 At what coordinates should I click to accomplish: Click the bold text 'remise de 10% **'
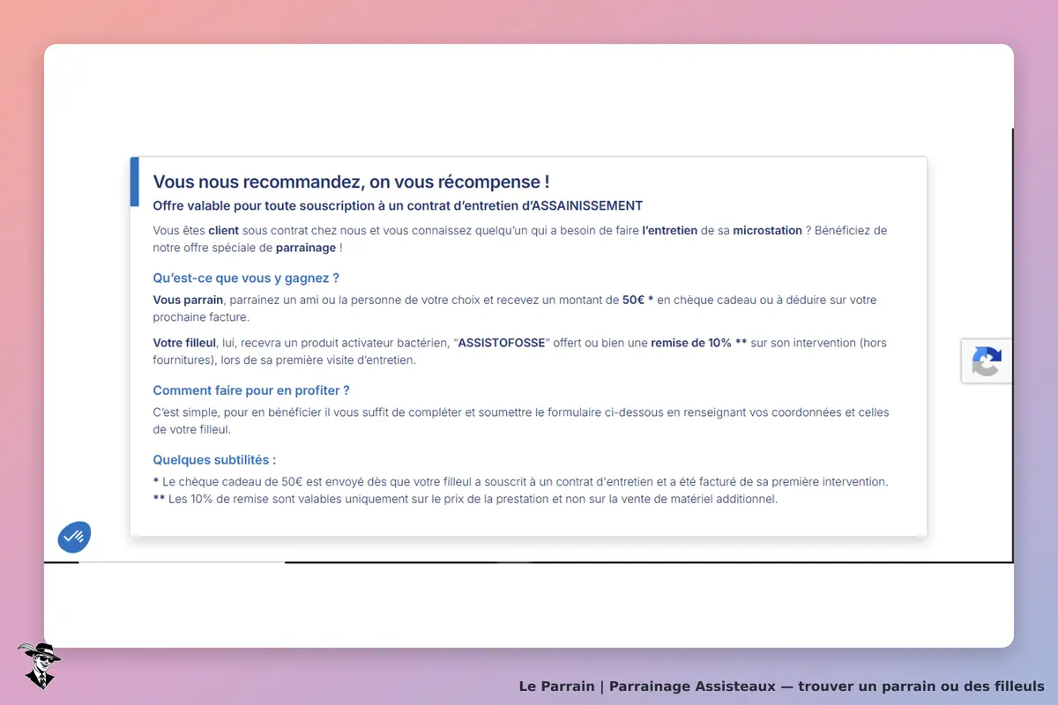(699, 343)
